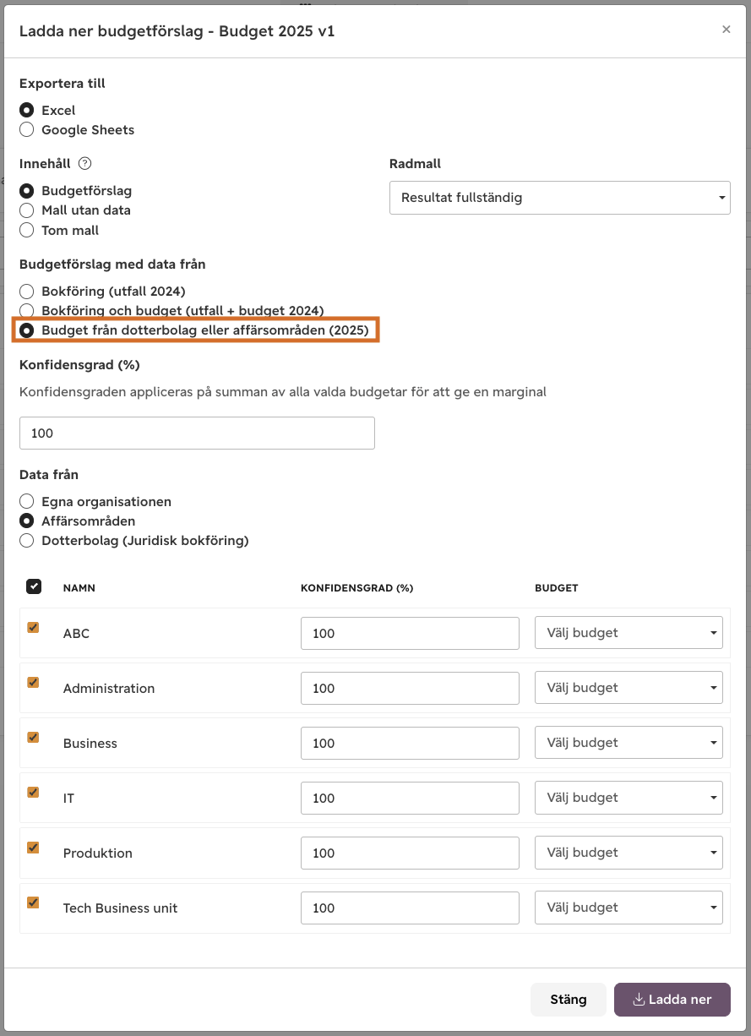The height and width of the screenshot is (1036, 751).
Task: Click IT row konfidensgrad field
Action: point(410,798)
